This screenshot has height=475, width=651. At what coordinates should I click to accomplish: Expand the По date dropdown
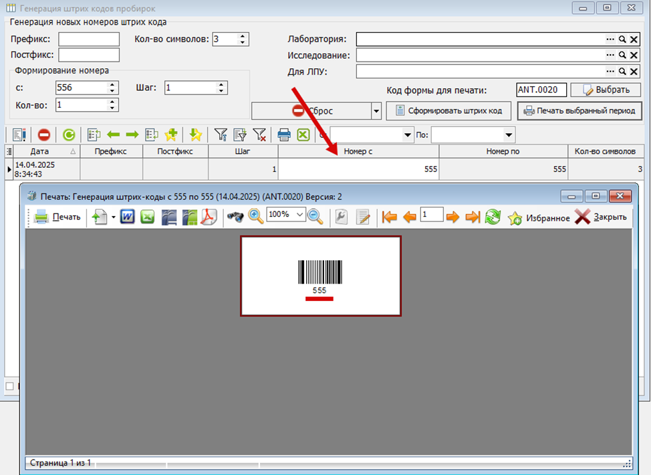509,134
